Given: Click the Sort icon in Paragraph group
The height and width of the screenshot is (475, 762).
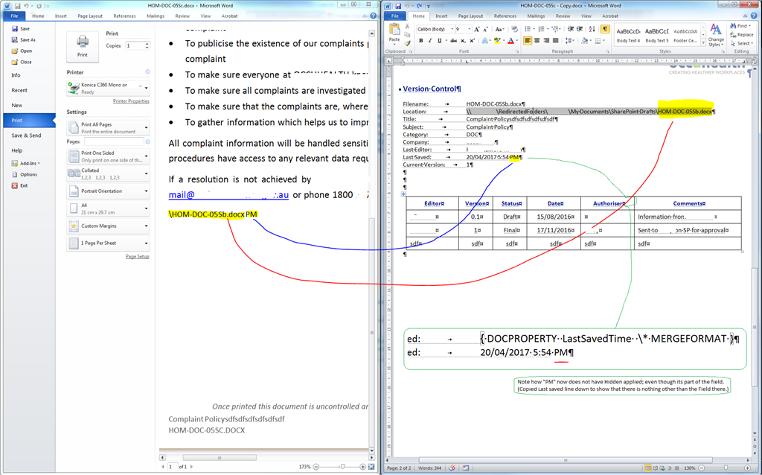Looking at the screenshot, I should tap(592, 29).
